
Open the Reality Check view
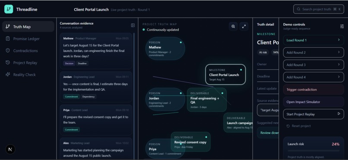pyautogui.click(x=28, y=75)
